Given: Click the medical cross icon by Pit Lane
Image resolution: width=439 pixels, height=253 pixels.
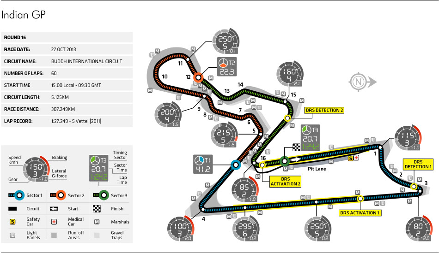Looking at the screenshot, I should click(356, 158).
